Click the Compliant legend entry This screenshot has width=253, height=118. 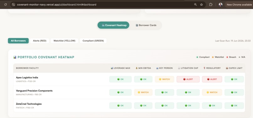(203, 57)
